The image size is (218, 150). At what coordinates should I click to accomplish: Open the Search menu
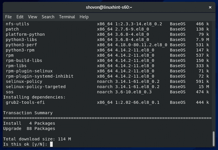coord(48,17)
